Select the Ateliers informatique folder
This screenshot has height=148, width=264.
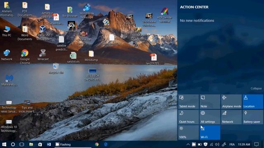click(x=7, y=9)
